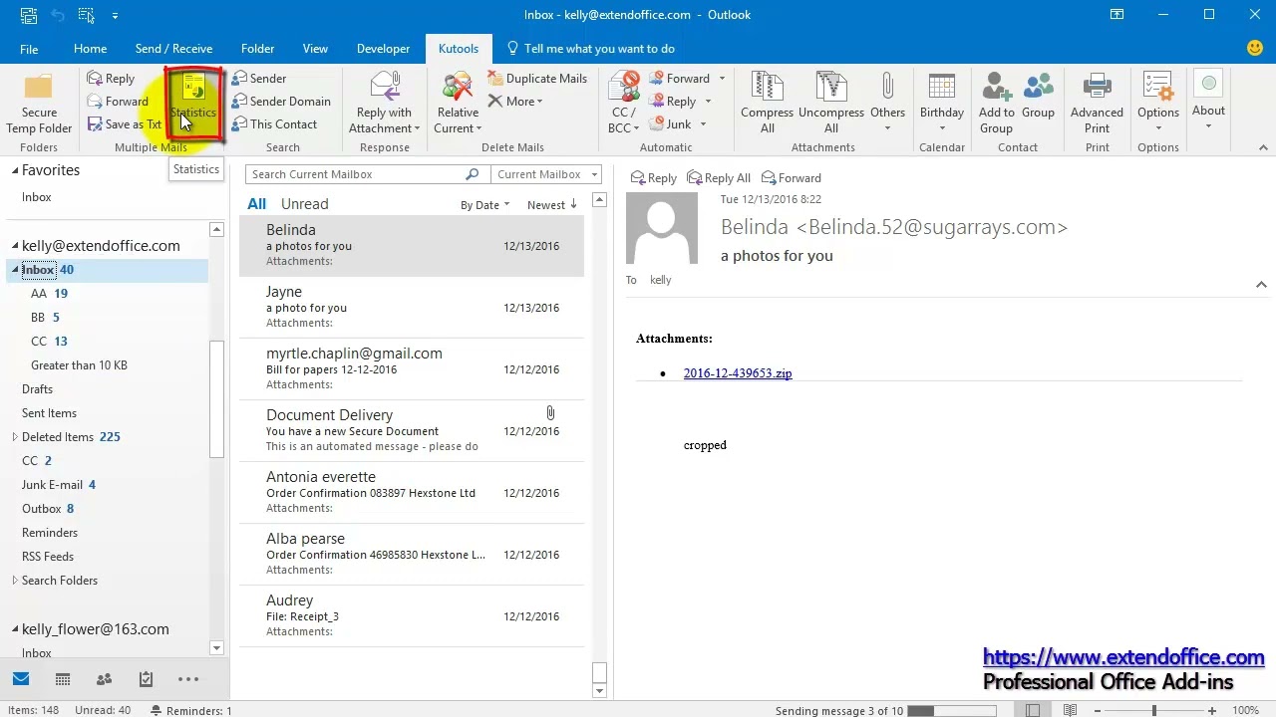This screenshot has height=717, width=1276.
Task: Switch to the View tab
Action: tap(315, 49)
